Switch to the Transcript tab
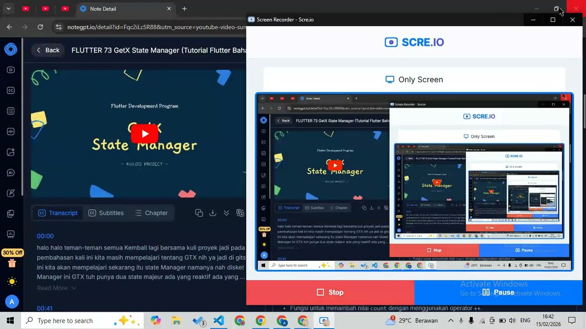This screenshot has width=586, height=329. pyautogui.click(x=58, y=213)
